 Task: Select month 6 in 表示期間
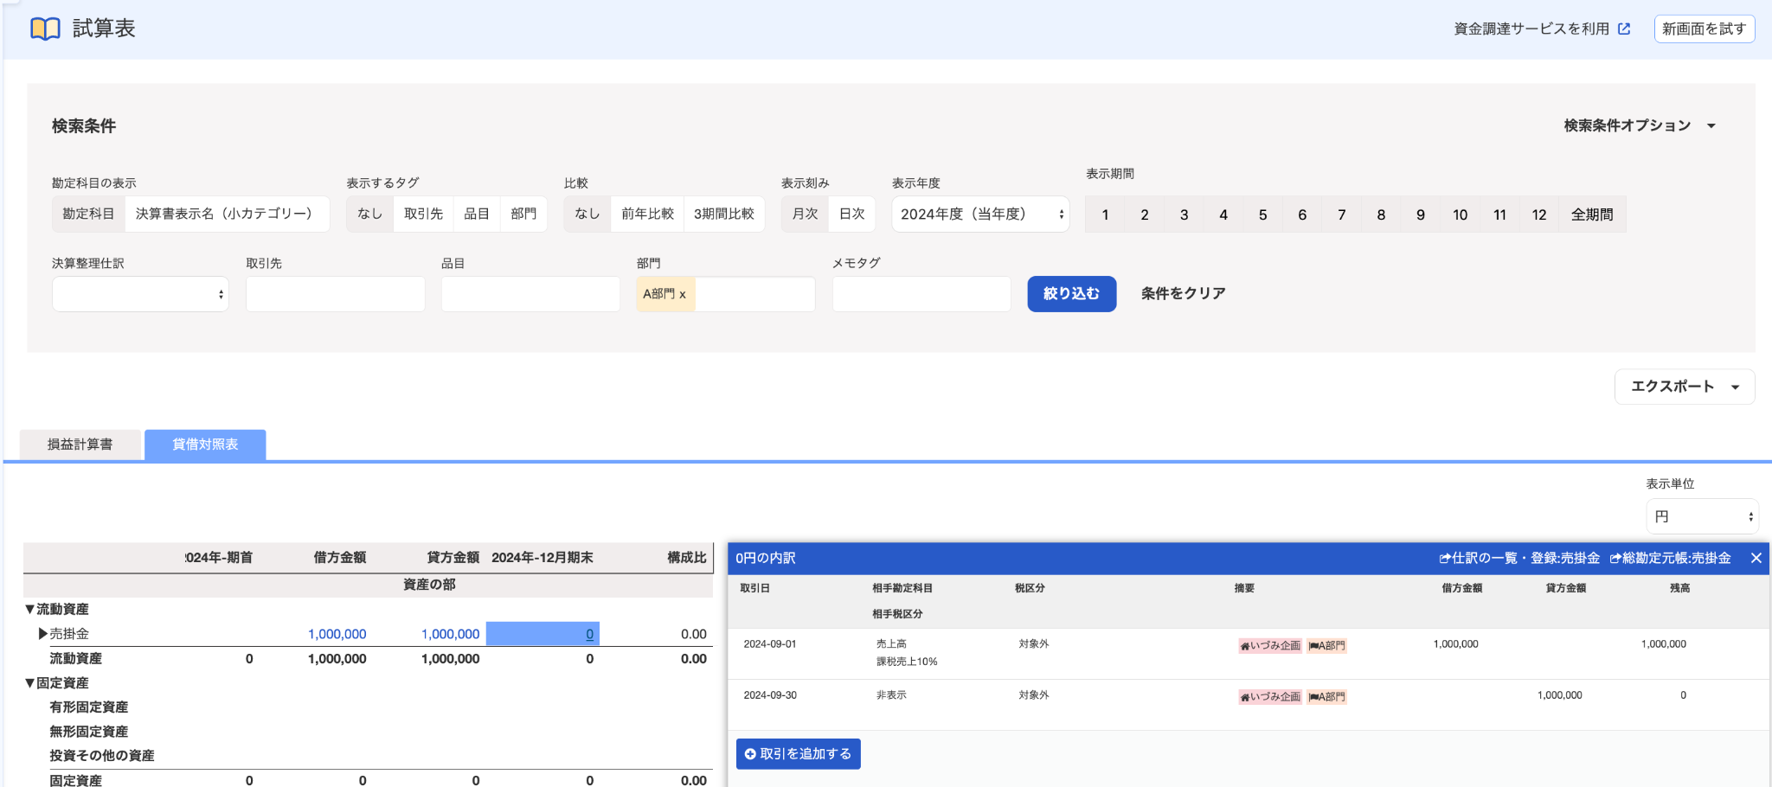(x=1302, y=214)
